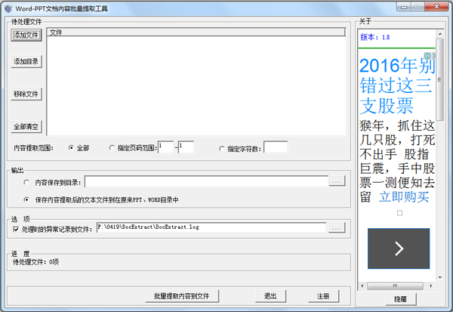
Task: Focus the character count input field
Action: click(276, 147)
